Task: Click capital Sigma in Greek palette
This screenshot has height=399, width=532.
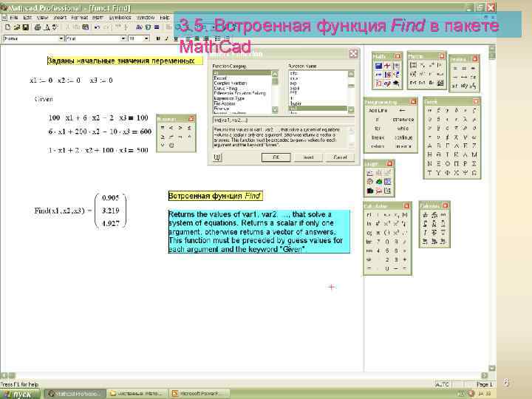Action: pyautogui.click(x=474, y=163)
